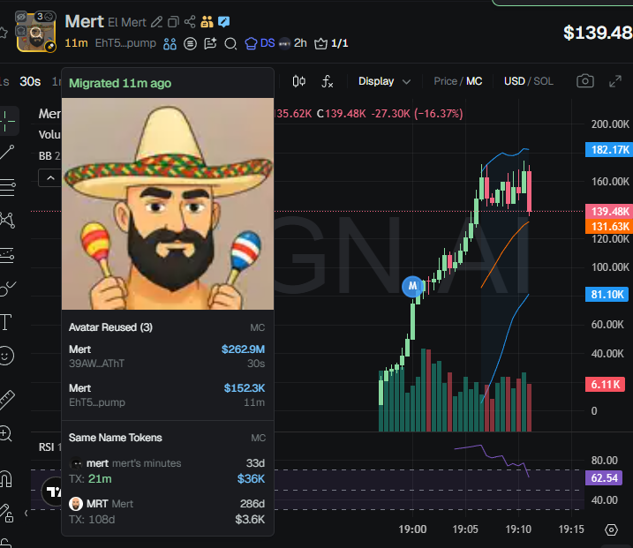Open the share icon in the token header

[x=190, y=22]
